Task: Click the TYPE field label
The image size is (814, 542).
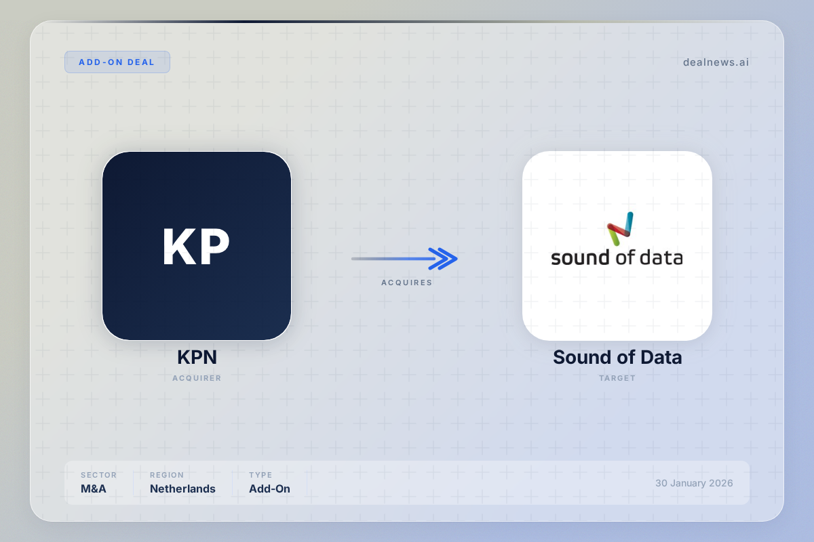Action: 260,475
